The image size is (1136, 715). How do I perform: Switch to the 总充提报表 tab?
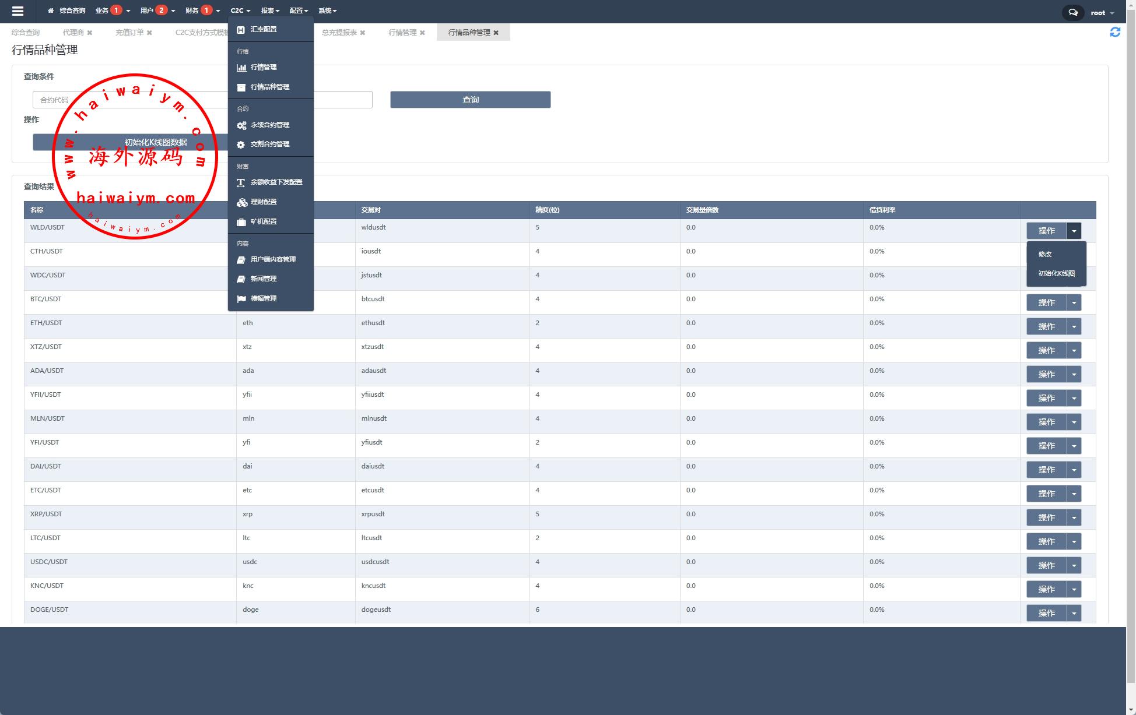click(339, 33)
